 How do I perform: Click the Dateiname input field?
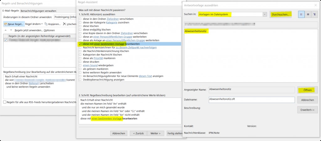coord(252,100)
